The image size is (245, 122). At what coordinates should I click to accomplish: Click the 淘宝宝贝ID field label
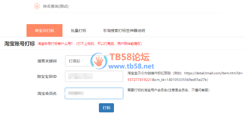[47, 76]
